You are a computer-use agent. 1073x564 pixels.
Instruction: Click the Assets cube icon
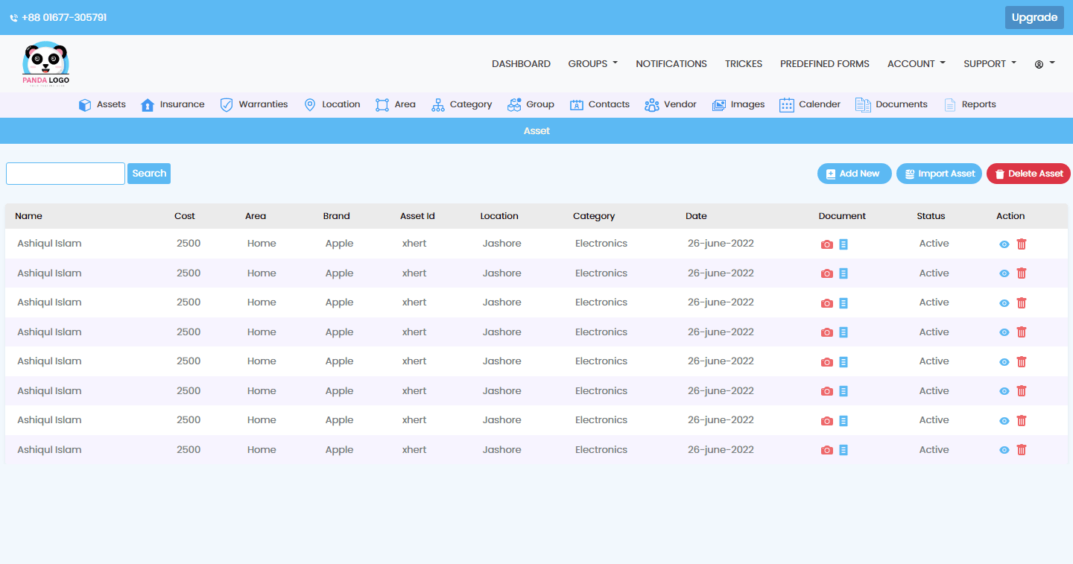(85, 105)
